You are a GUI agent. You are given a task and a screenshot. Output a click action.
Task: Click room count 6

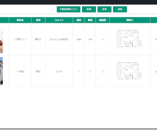pyautogui.click(x=102, y=39)
